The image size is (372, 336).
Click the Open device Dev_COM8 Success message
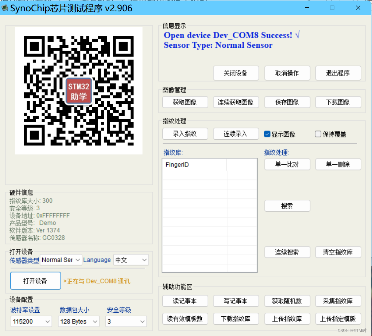232,35
